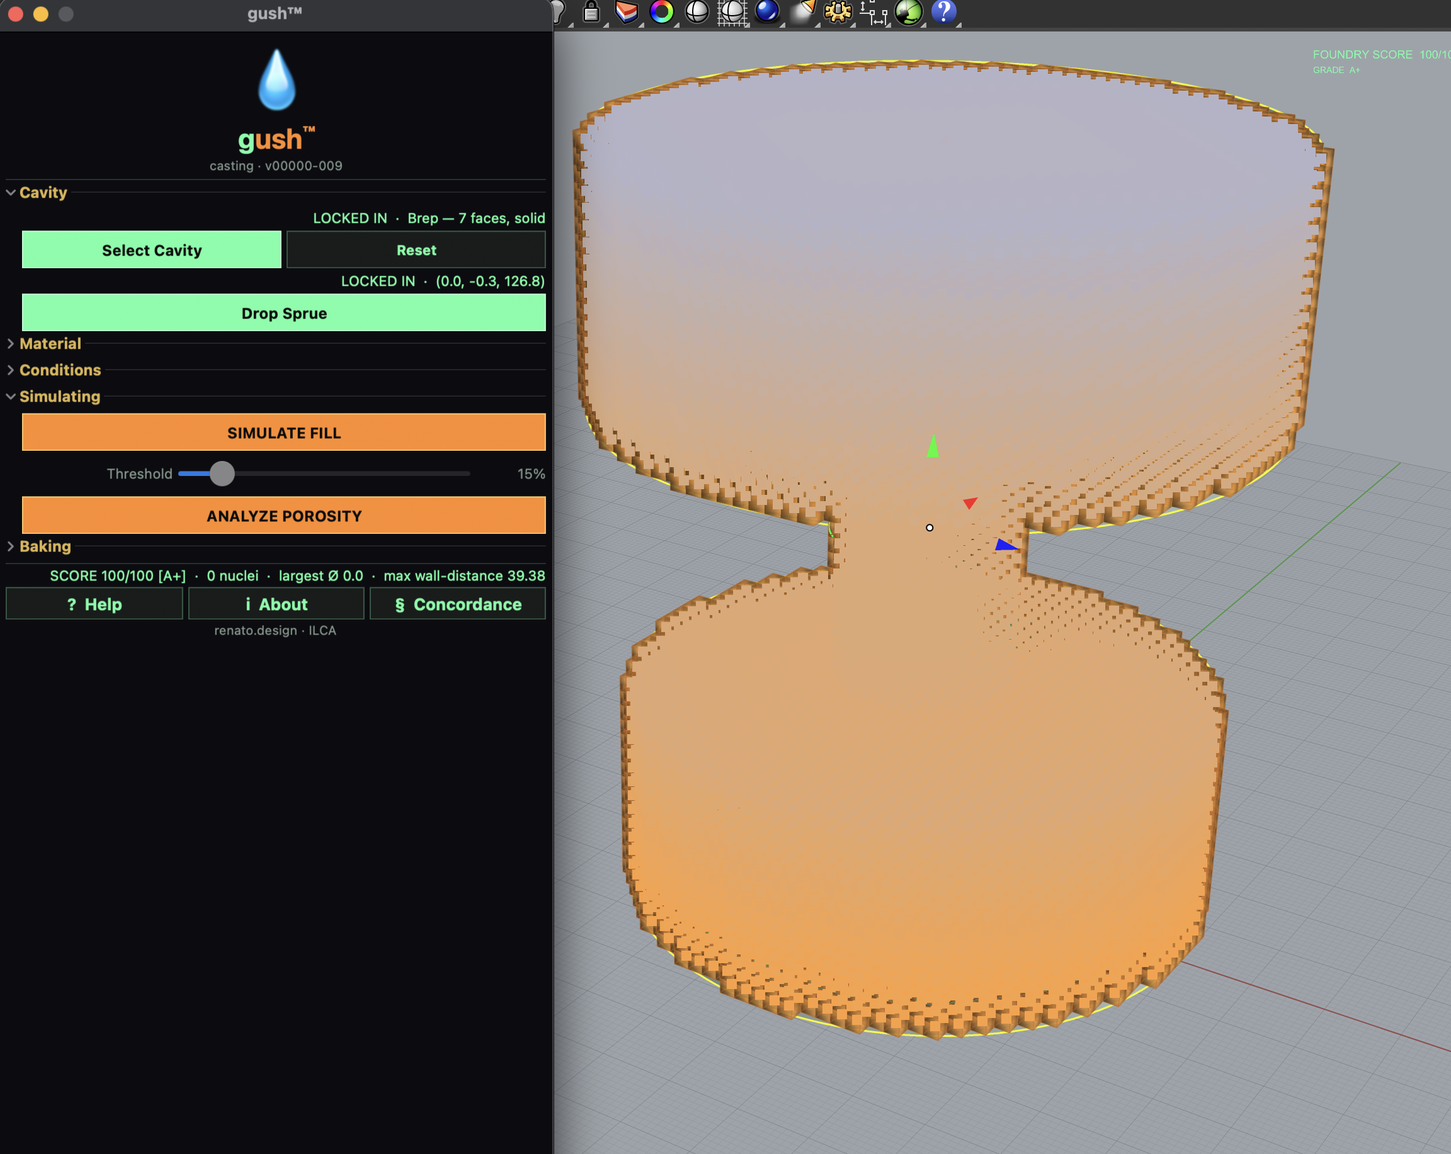Screen dimensions: 1451x1154
Task: Expand the Conditions section
Action: 60,370
